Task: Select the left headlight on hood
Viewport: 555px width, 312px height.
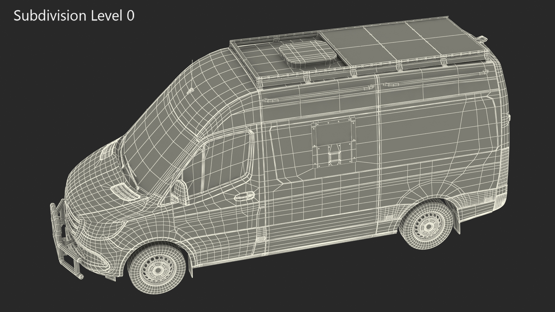Action: [x=125, y=192]
